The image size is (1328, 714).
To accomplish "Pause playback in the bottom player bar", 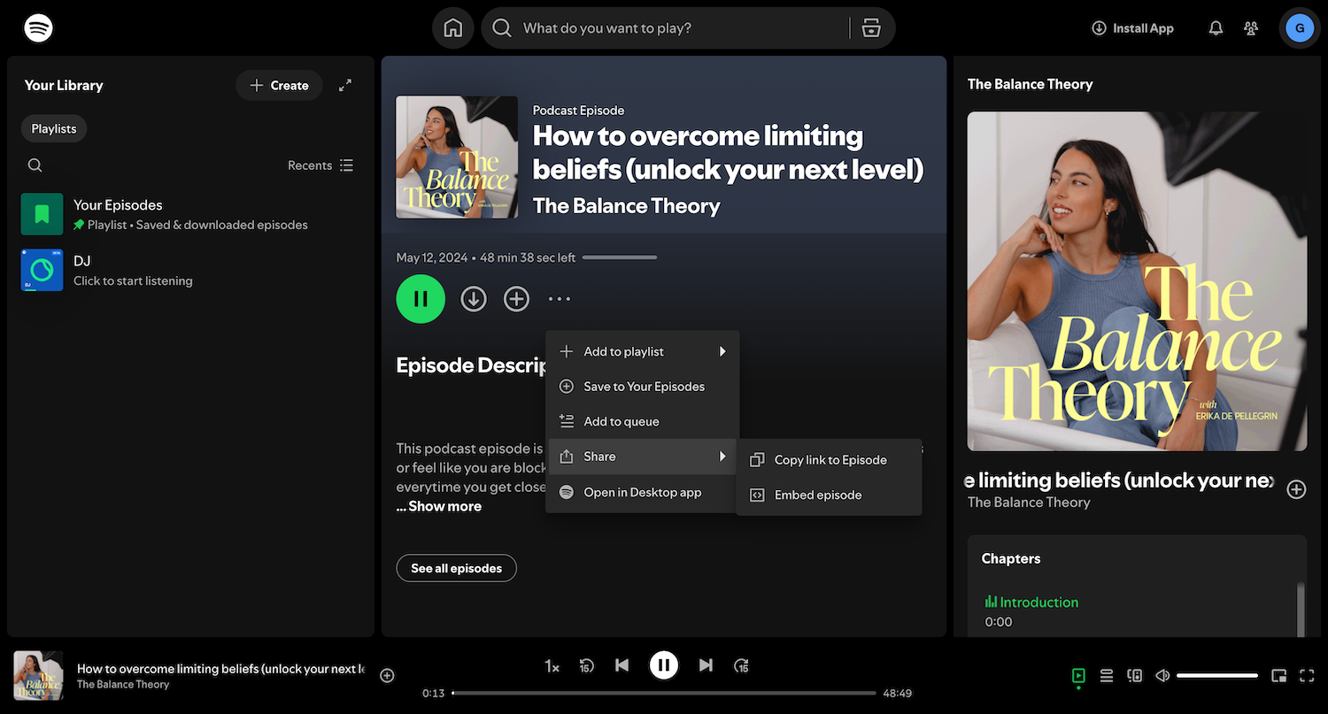I will [663, 665].
